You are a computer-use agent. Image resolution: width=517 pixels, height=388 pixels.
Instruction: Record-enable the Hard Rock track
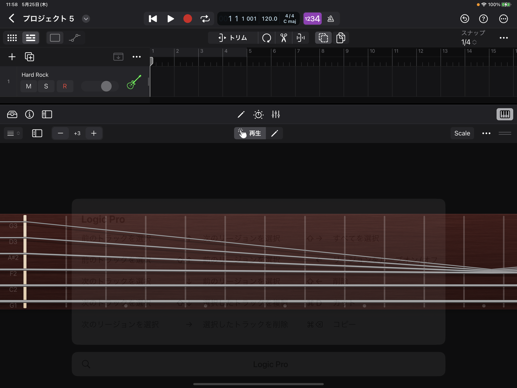pos(65,86)
